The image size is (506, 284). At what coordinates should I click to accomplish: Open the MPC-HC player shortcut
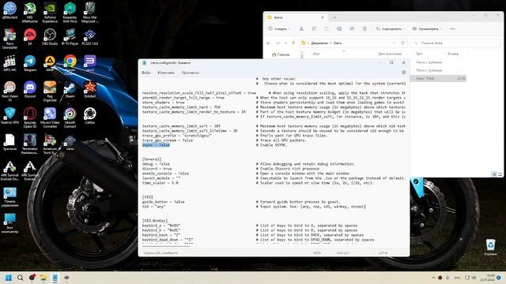point(9,63)
